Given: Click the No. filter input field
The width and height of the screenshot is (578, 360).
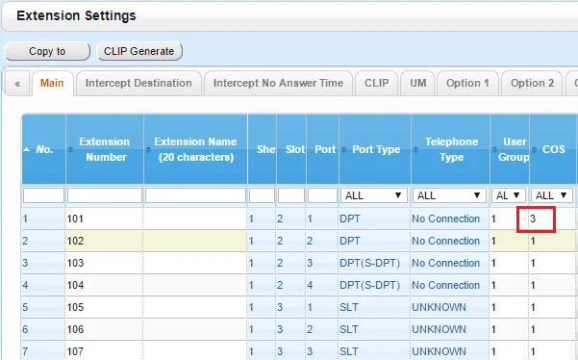Looking at the screenshot, I should pos(43,195).
